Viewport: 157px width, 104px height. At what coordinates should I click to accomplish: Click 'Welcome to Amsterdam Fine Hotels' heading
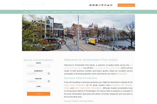pyautogui.click(x=91, y=60)
